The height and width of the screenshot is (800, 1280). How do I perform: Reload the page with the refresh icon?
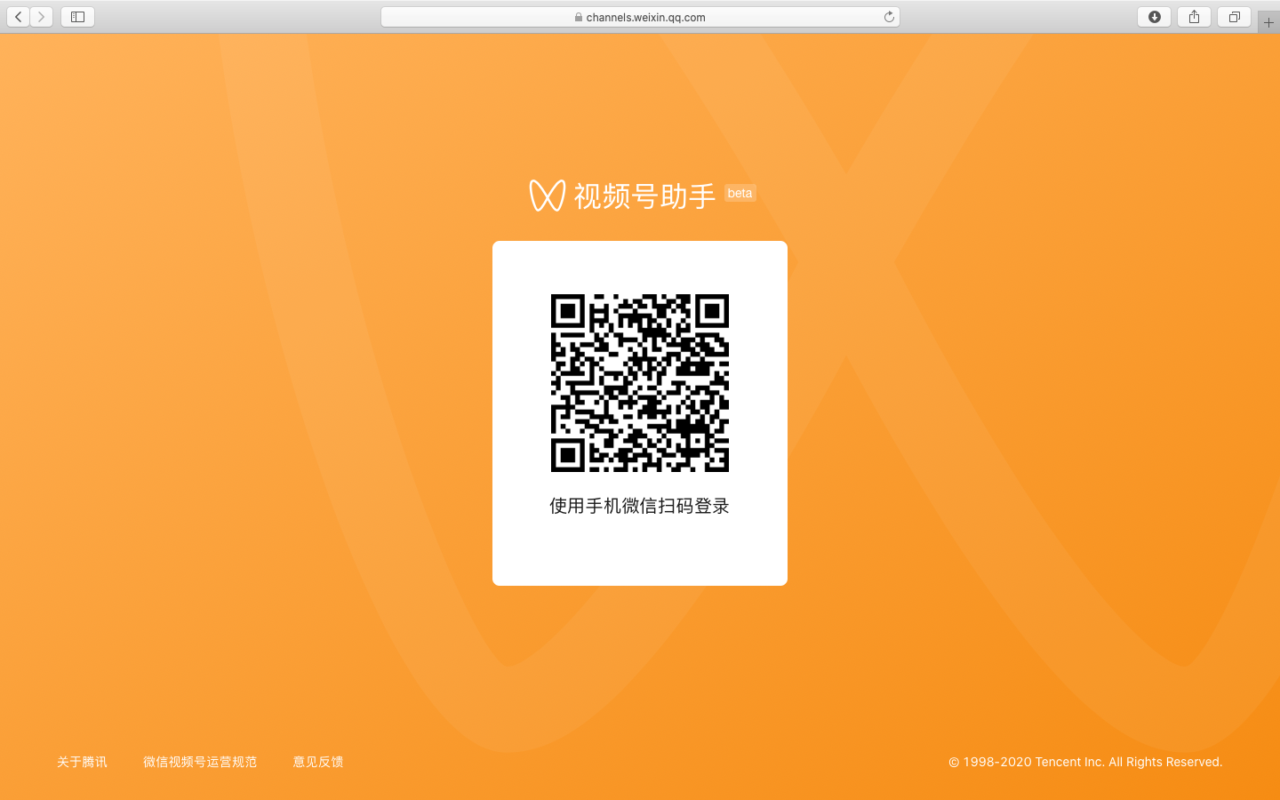pos(889,17)
